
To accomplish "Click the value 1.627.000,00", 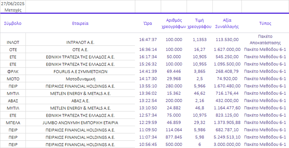I will 227,49.
